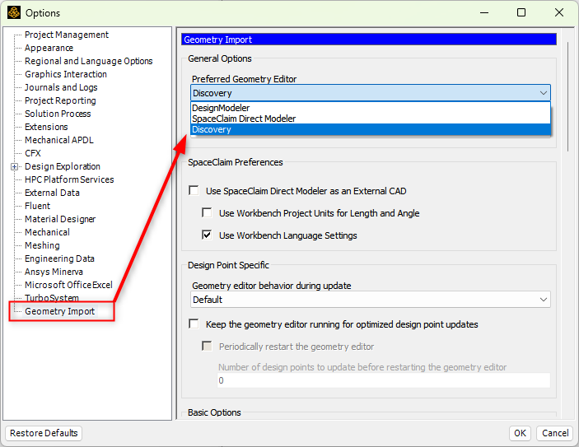Select Design Exploration tree item
Viewport: 579px width, 447px height.
pos(63,166)
